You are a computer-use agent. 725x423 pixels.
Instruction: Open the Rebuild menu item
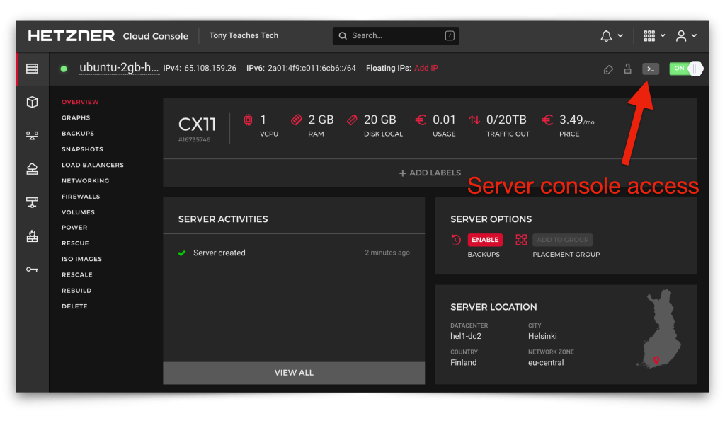point(76,291)
